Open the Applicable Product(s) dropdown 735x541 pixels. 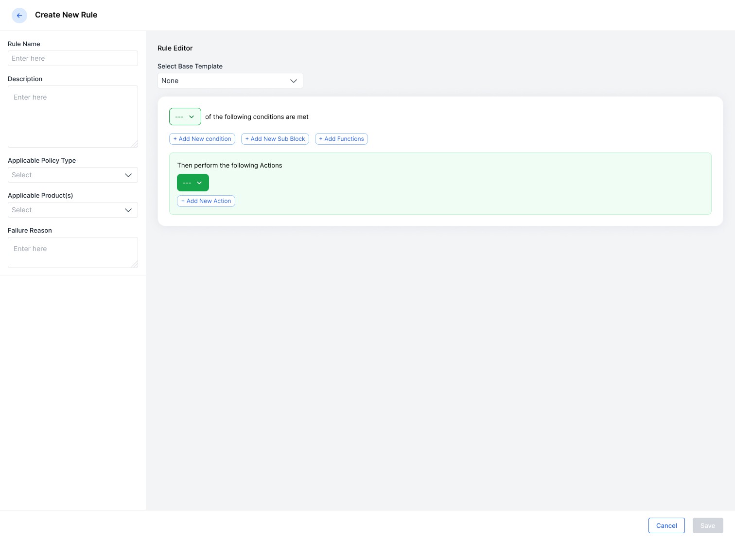tap(73, 210)
